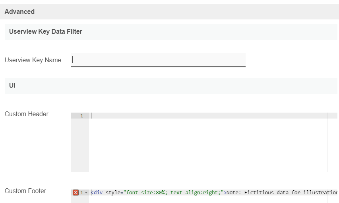The image size is (339, 203).
Task: Click the Advanced section header
Action: [x=19, y=12]
